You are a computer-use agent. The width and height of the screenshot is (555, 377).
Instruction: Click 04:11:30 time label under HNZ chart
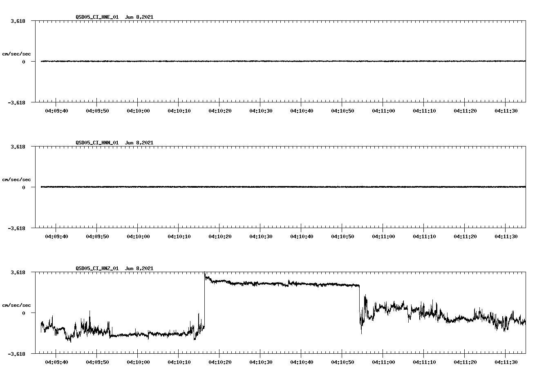(x=506, y=362)
